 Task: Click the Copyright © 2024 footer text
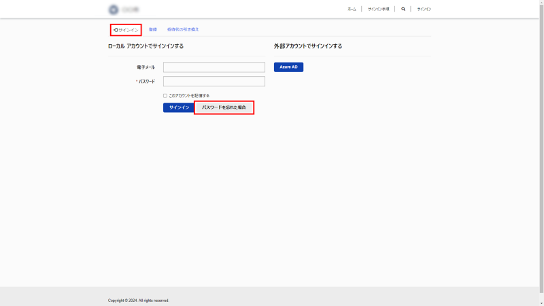139,300
